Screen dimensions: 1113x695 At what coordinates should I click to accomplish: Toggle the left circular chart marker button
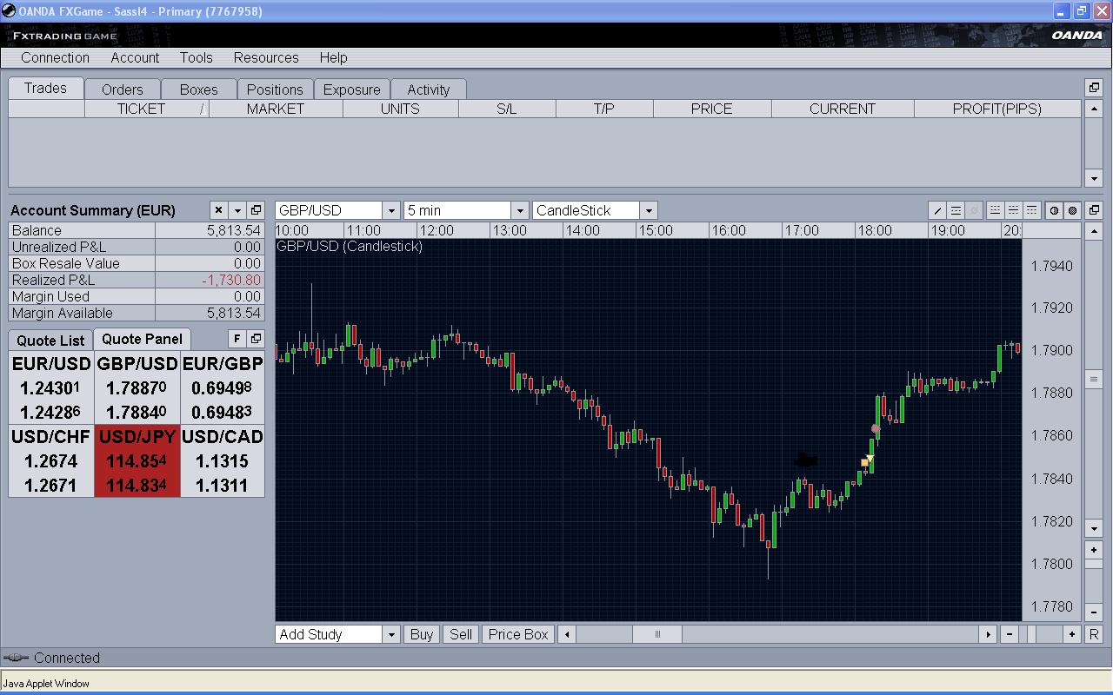click(1054, 210)
